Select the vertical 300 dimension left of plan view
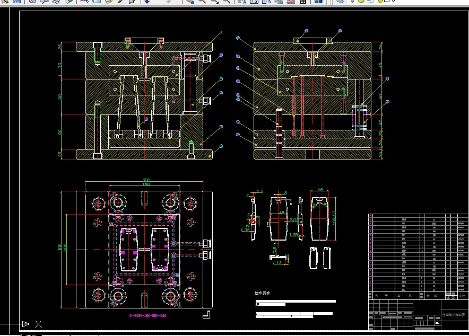 59,247
